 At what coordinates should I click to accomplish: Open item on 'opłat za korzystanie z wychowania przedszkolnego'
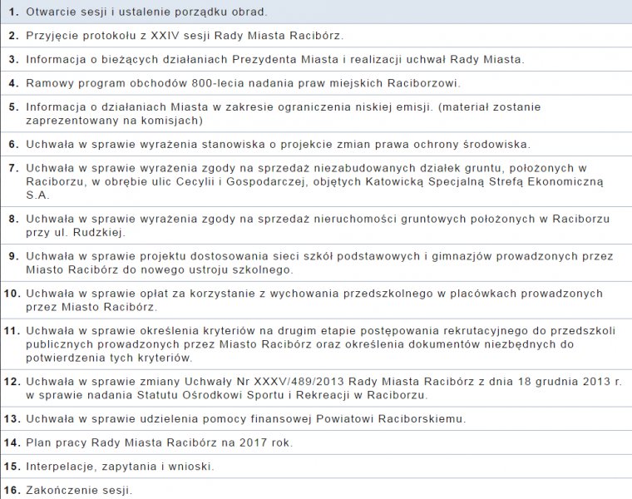coord(316,300)
